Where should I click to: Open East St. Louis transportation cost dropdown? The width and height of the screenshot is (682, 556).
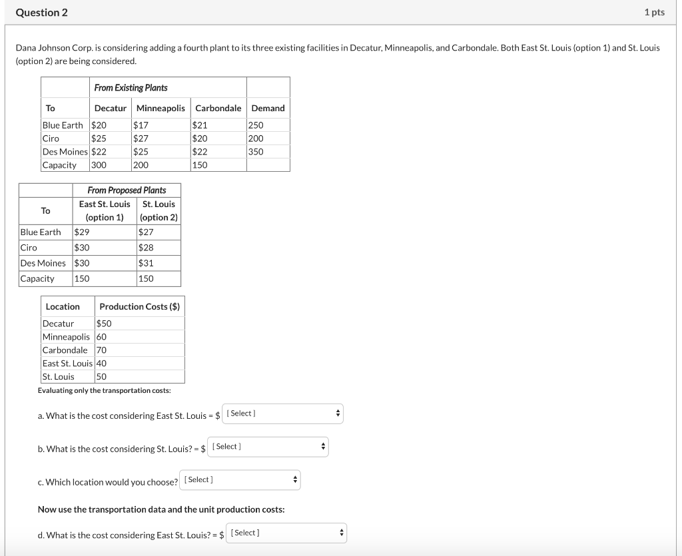click(x=282, y=414)
